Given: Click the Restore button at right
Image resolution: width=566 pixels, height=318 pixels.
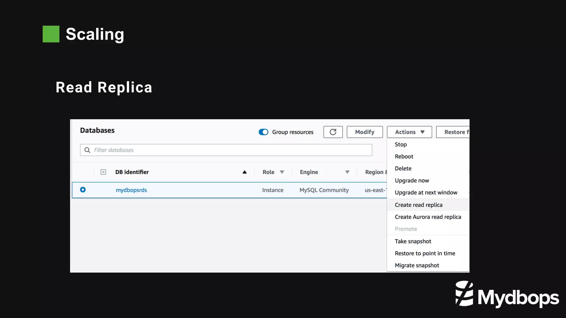Looking at the screenshot, I should tap(453, 132).
